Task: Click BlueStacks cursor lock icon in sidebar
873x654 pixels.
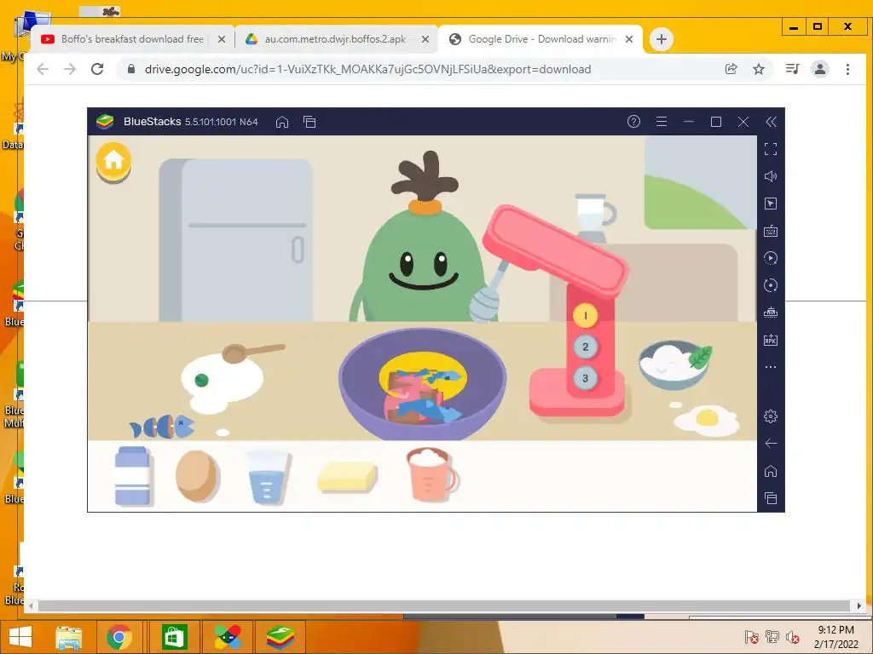Action: click(771, 204)
